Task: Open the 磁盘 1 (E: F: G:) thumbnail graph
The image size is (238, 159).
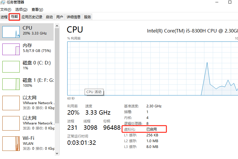Action: 11,84
